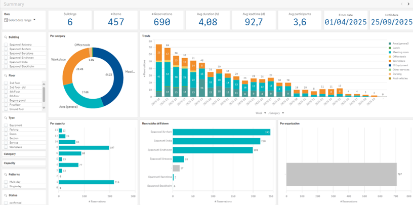Image resolution: width=413 pixels, height=205 pixels.
Task: Select the Spacewell Antwerp bar in drill down
Action: tap(178, 159)
